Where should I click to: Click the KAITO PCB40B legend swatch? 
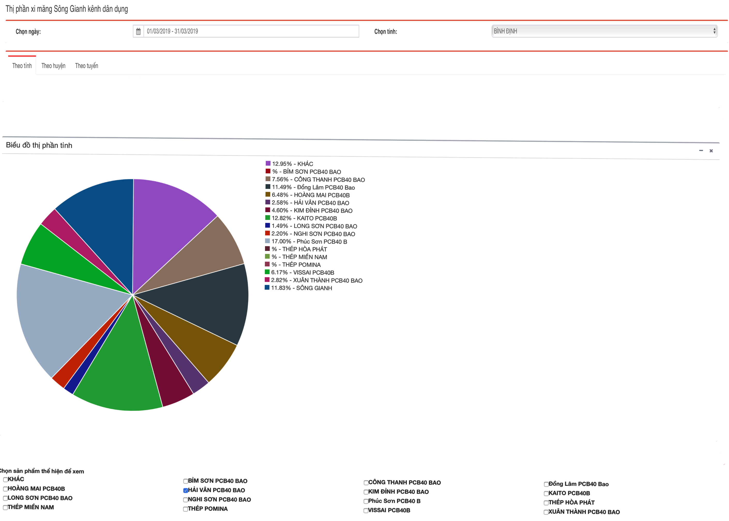[268, 218]
